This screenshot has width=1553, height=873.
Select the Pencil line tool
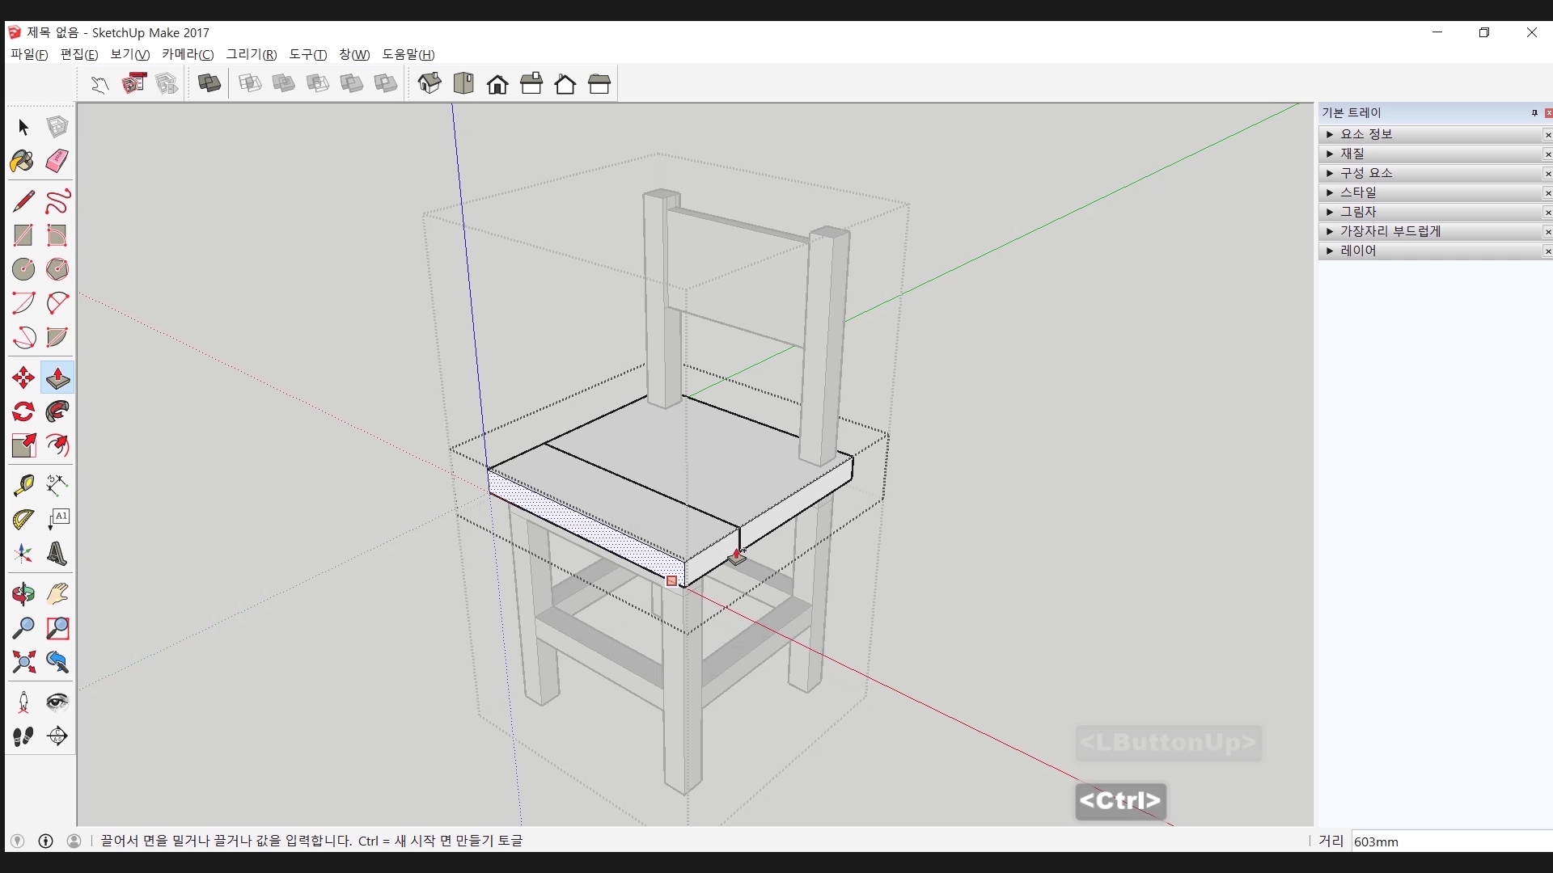click(x=23, y=200)
